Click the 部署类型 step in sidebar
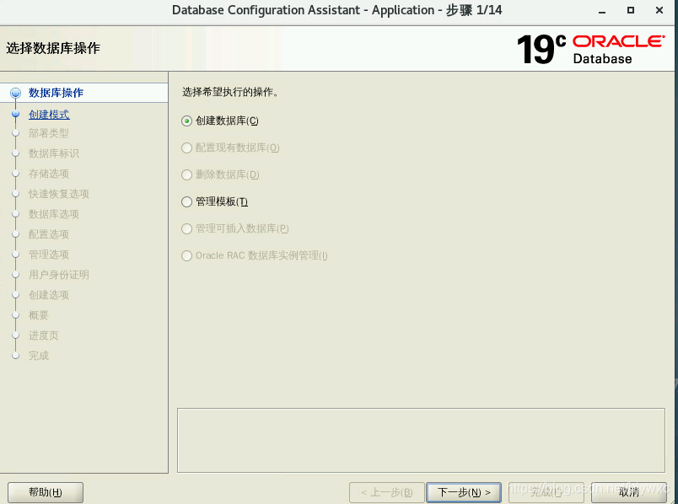The width and height of the screenshot is (678, 504). pos(48,133)
